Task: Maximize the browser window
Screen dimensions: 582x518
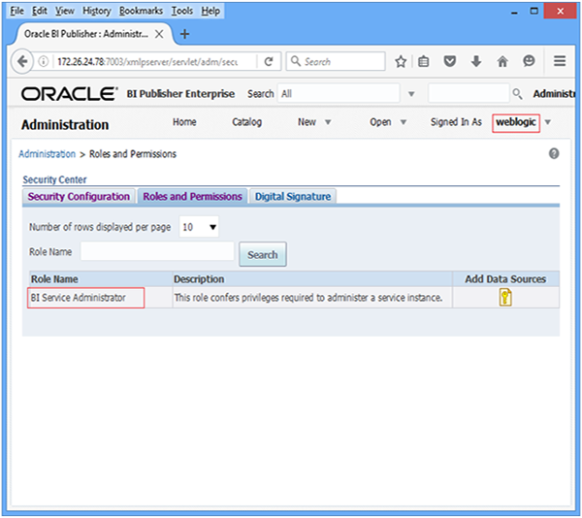Action: point(533,12)
